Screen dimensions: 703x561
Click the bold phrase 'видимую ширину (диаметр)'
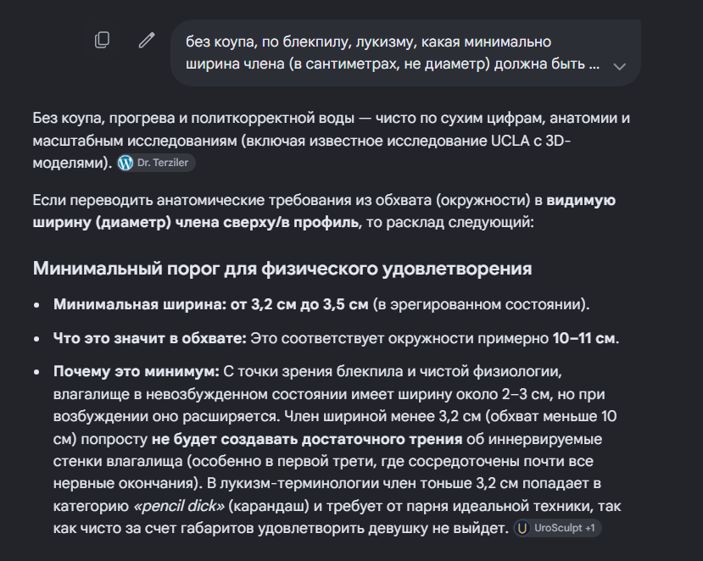click(324, 211)
